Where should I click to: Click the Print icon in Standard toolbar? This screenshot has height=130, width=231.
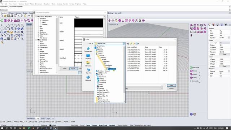coord(12,16)
